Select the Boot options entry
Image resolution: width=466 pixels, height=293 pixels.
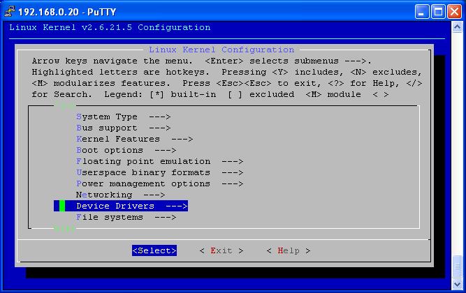pyautogui.click(x=126, y=150)
